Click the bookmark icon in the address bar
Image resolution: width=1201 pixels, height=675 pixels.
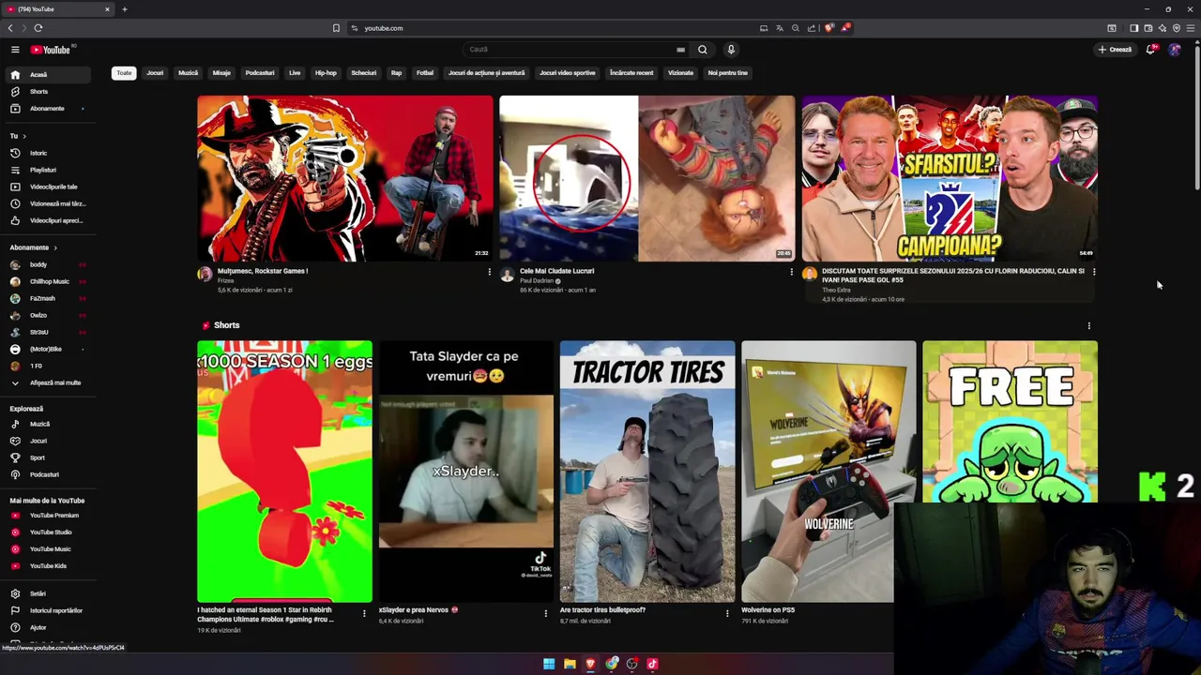pyautogui.click(x=336, y=28)
